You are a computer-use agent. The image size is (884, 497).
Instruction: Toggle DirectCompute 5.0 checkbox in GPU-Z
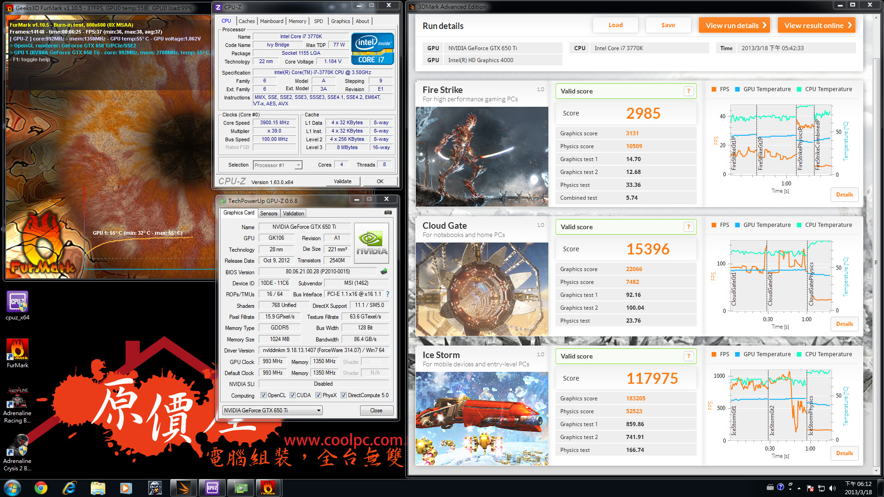click(x=343, y=395)
